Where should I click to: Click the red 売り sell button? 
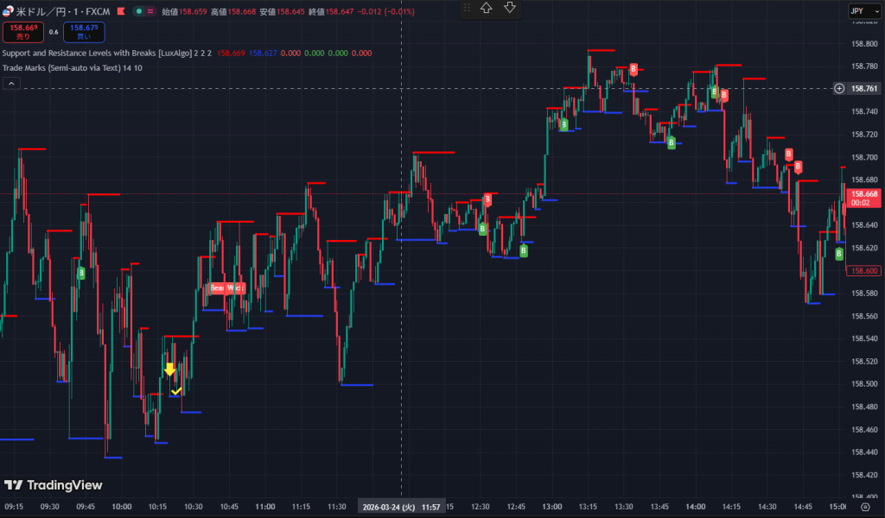click(x=22, y=32)
